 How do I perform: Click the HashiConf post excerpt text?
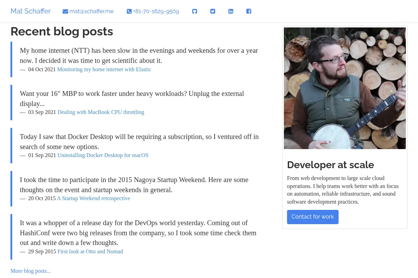tap(138, 233)
